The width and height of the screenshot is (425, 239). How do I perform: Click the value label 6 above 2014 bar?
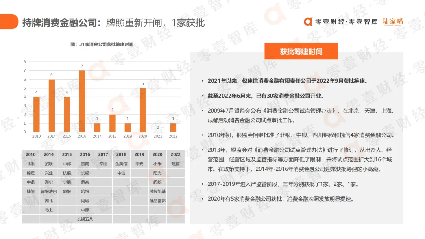[x=52, y=74]
